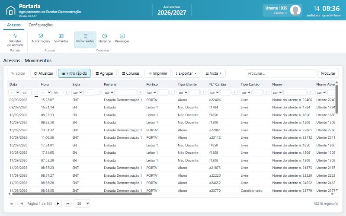Clear the Portaria column filter
The height and width of the screenshot is (216, 346).
pyautogui.click(x=140, y=92)
